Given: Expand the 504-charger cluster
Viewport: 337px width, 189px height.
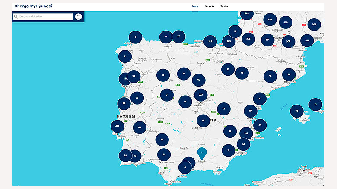Looking at the screenshot, I should click(288, 41).
